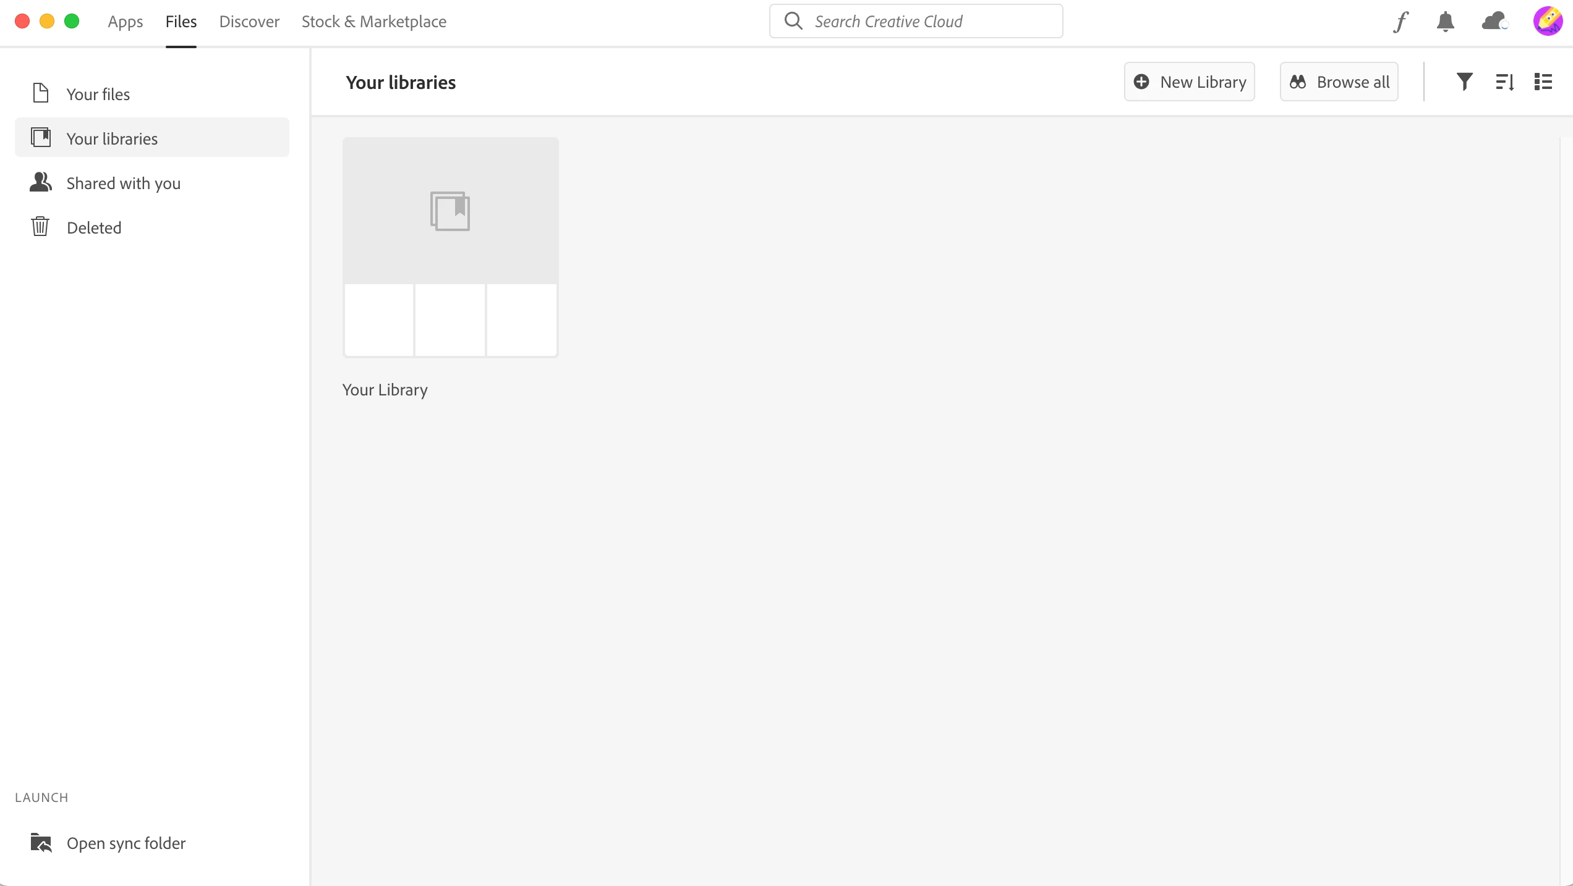Click the open sync folder icon

tap(41, 842)
